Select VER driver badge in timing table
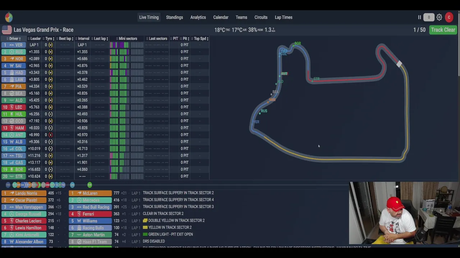 pyautogui.click(x=13, y=45)
